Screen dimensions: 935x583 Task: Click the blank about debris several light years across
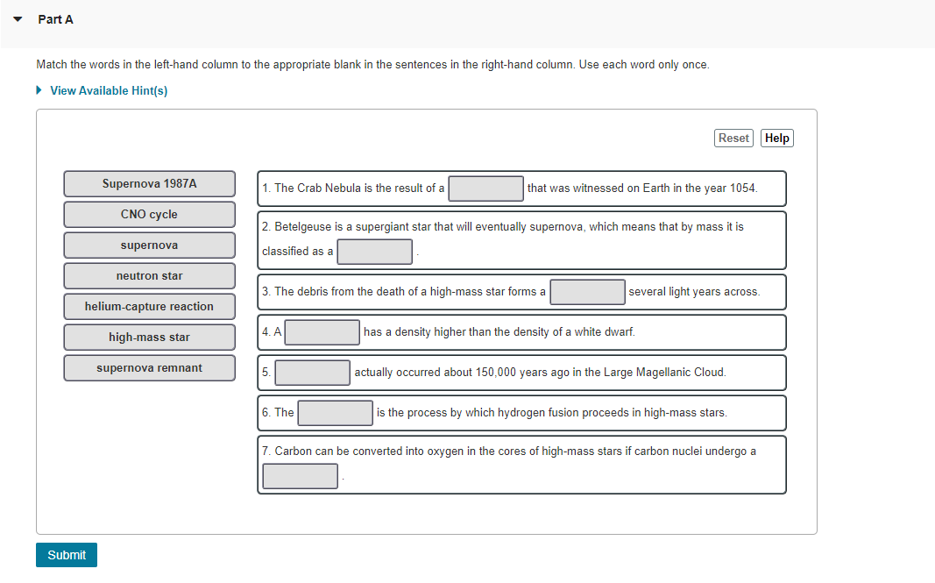pos(587,292)
